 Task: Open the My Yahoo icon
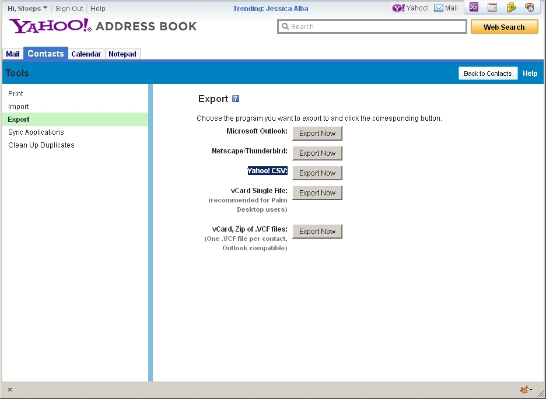click(x=474, y=8)
